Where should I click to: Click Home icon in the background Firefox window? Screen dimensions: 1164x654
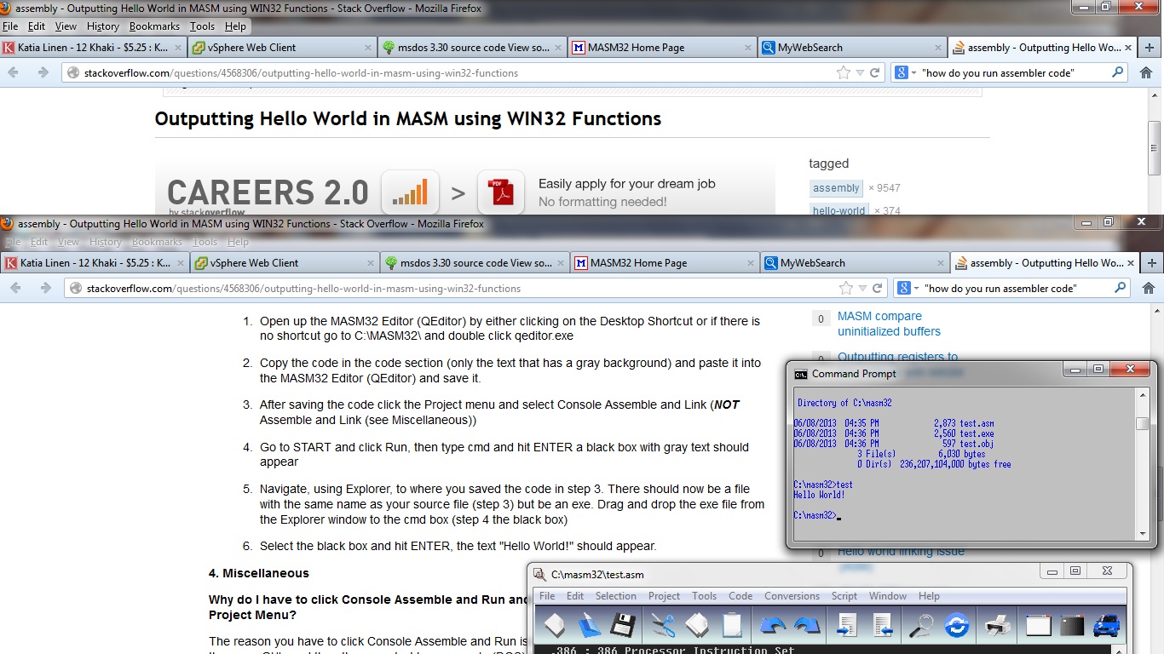tap(1146, 72)
